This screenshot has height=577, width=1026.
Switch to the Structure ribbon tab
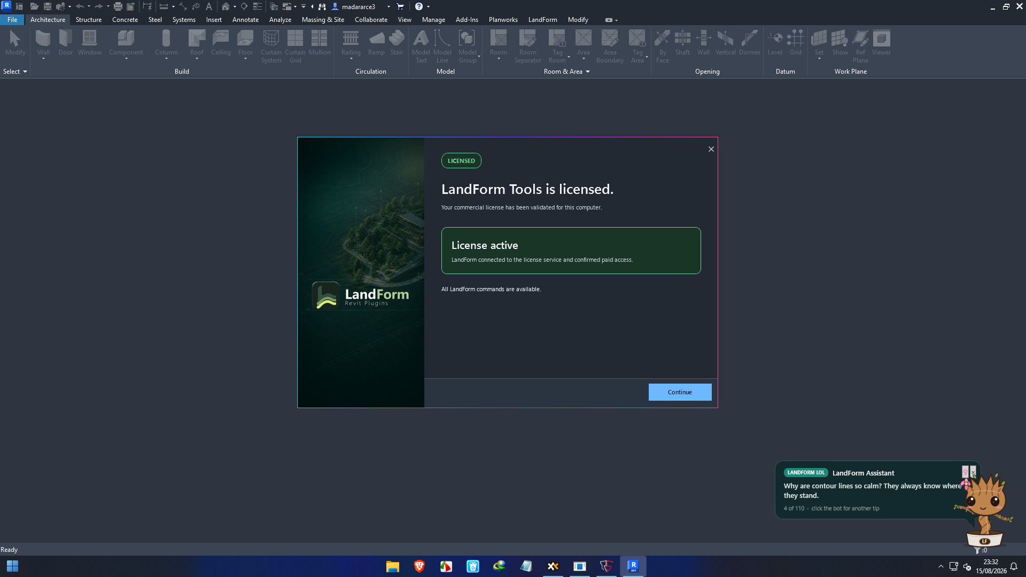click(89, 20)
